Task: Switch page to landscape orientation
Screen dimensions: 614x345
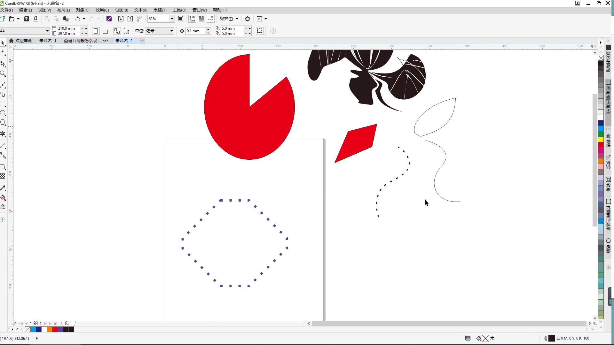Action: [105, 31]
